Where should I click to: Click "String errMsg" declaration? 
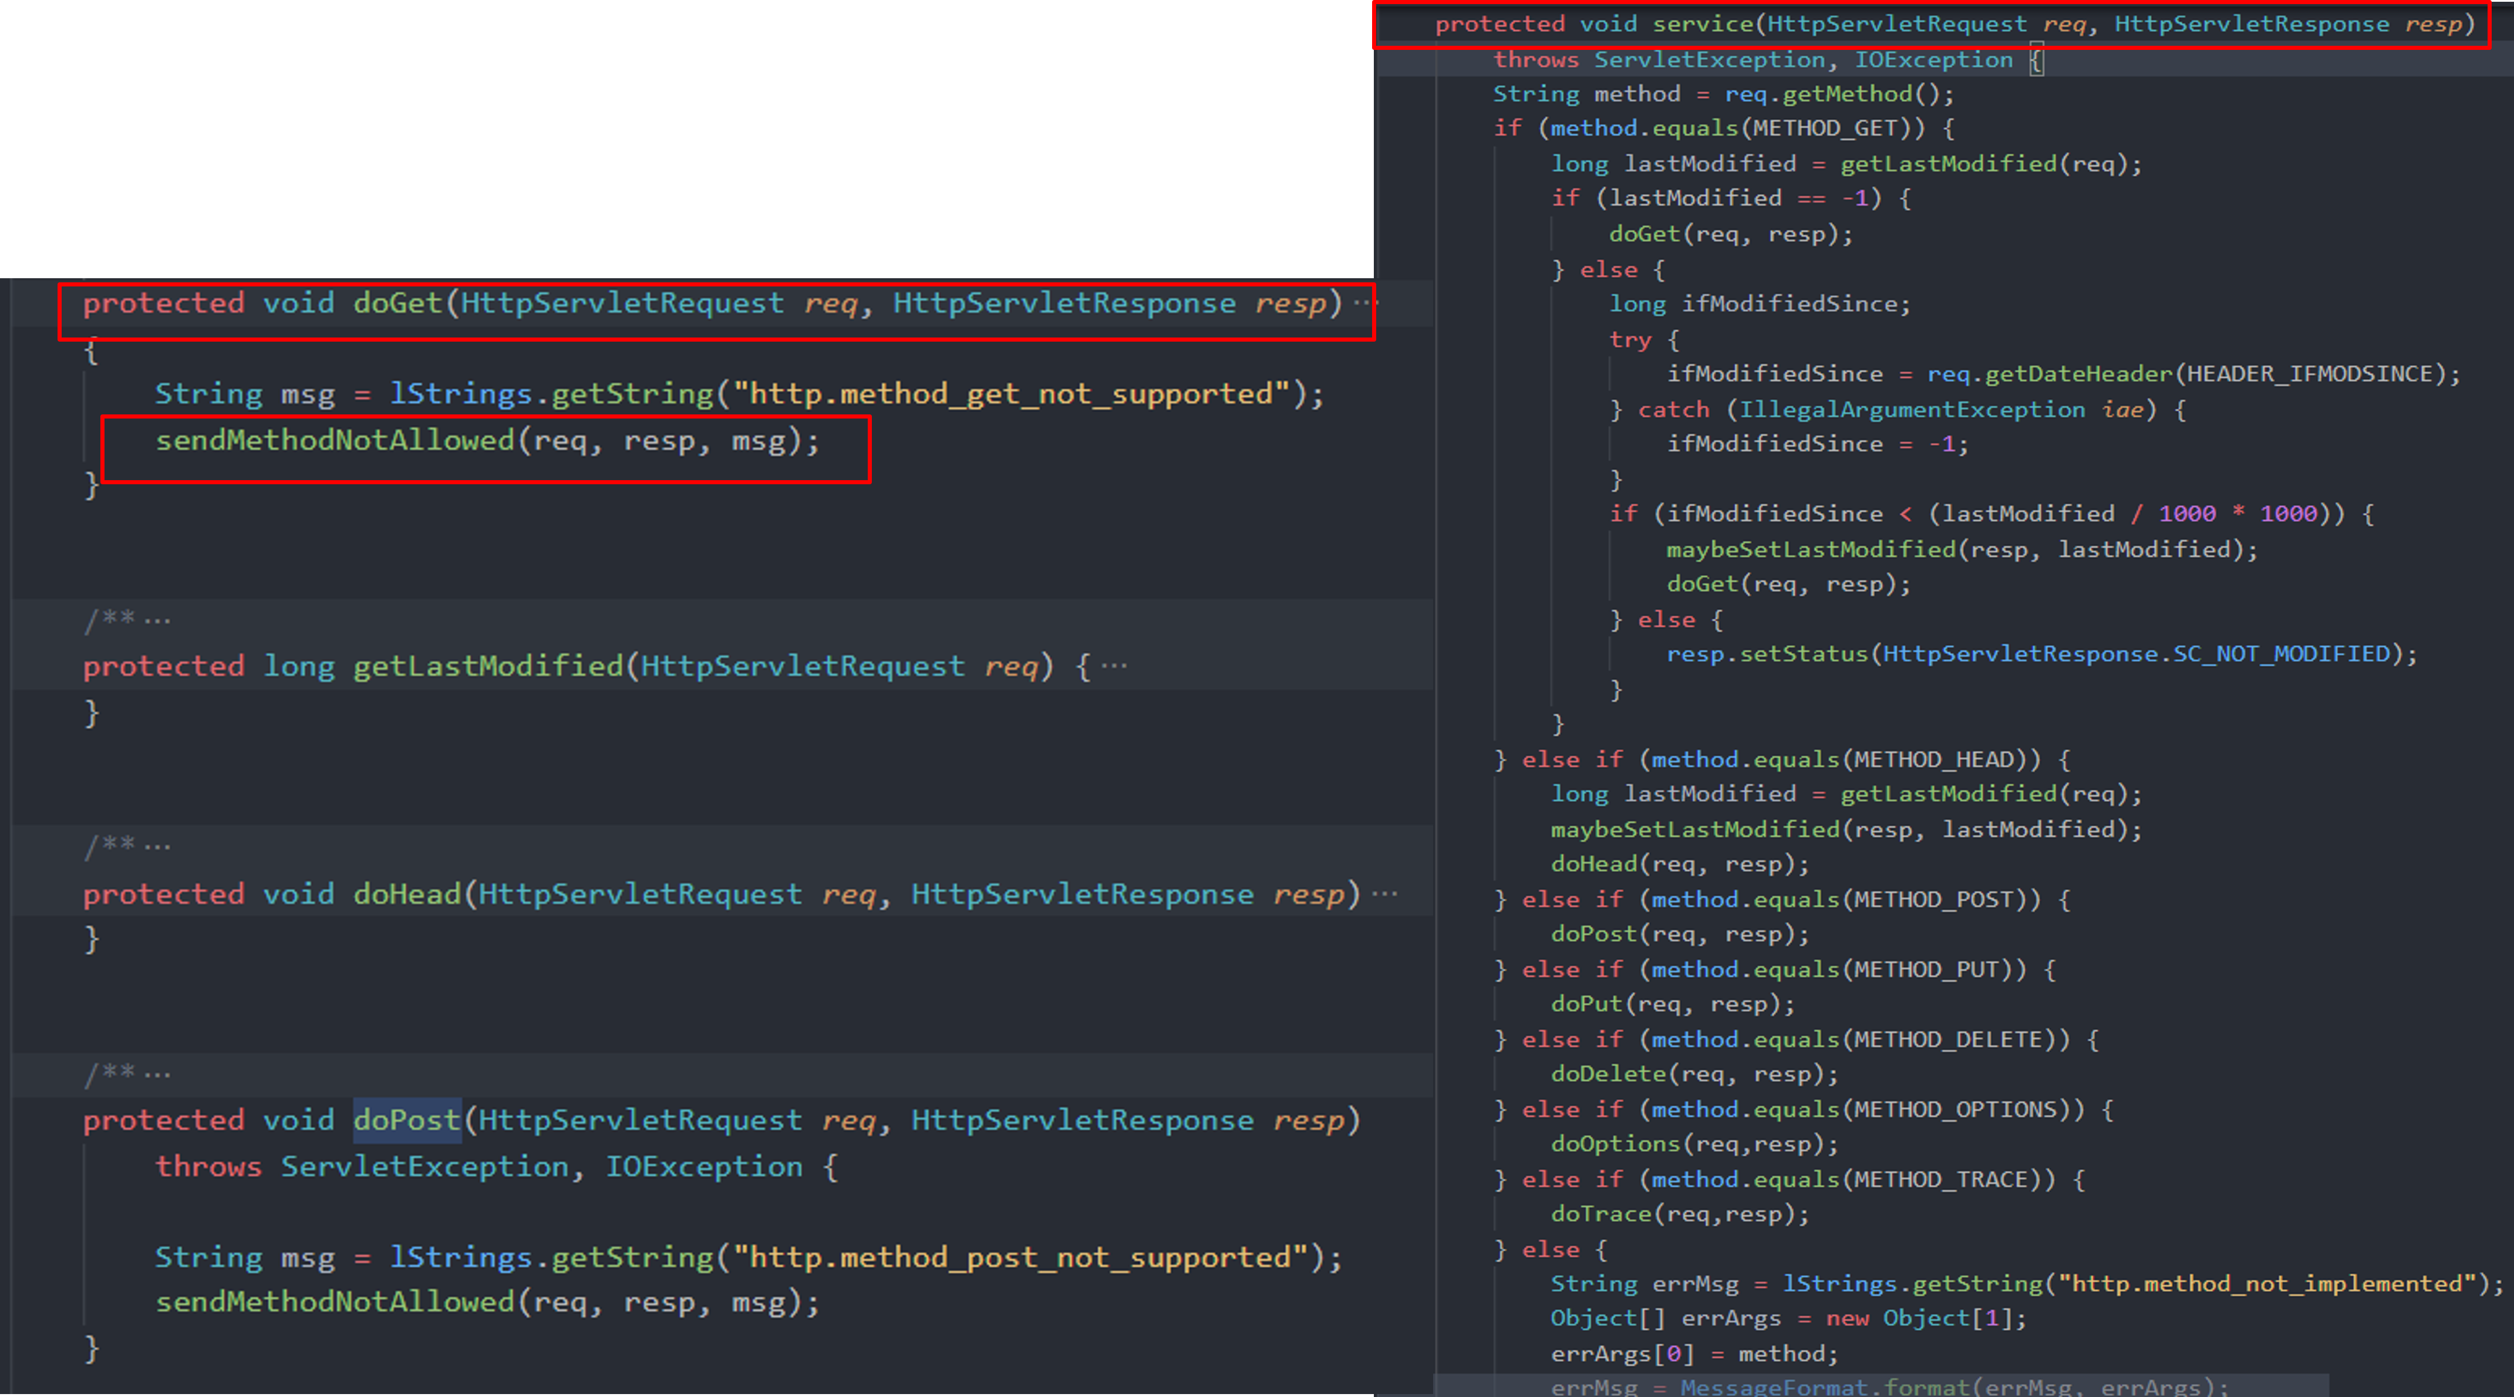(x=1644, y=1283)
